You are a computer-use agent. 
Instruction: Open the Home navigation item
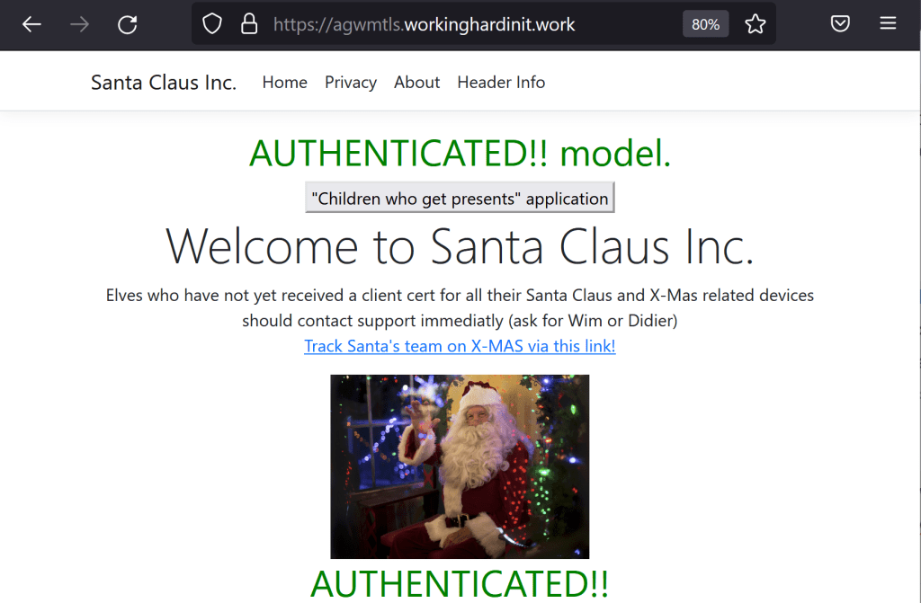[285, 82]
